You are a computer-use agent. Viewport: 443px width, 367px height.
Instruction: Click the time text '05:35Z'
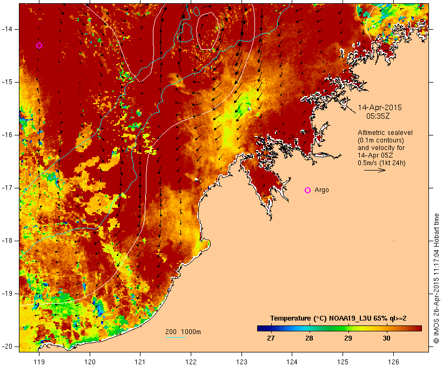378,116
